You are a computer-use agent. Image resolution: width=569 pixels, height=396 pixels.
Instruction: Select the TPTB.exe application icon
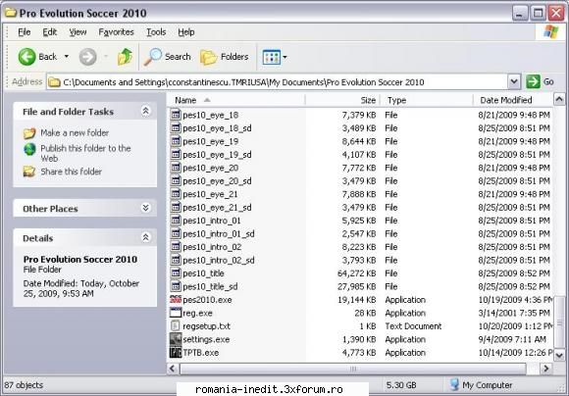coord(176,352)
